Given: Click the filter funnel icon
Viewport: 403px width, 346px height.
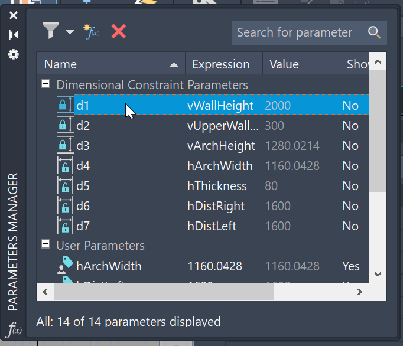Looking at the screenshot, I should coord(51,30).
